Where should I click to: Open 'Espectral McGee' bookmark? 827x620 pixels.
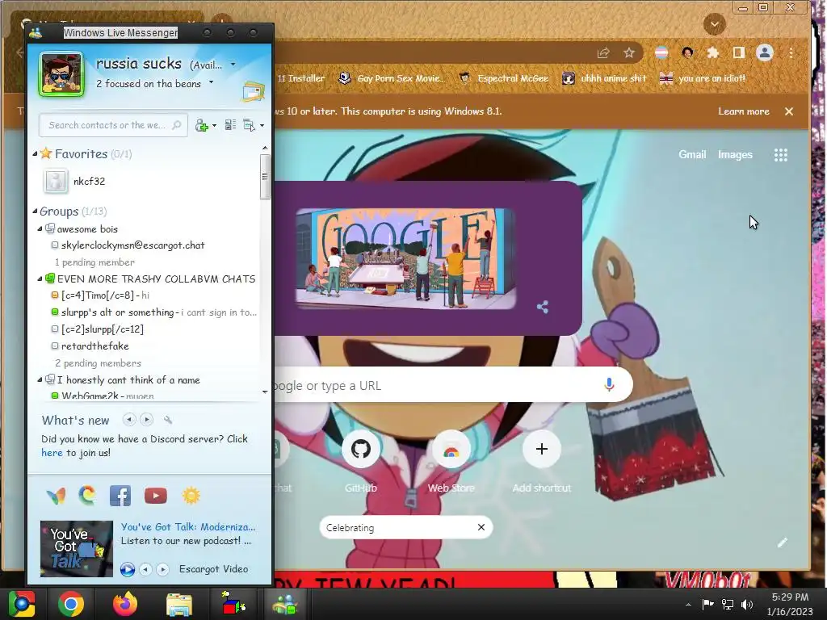pos(503,78)
